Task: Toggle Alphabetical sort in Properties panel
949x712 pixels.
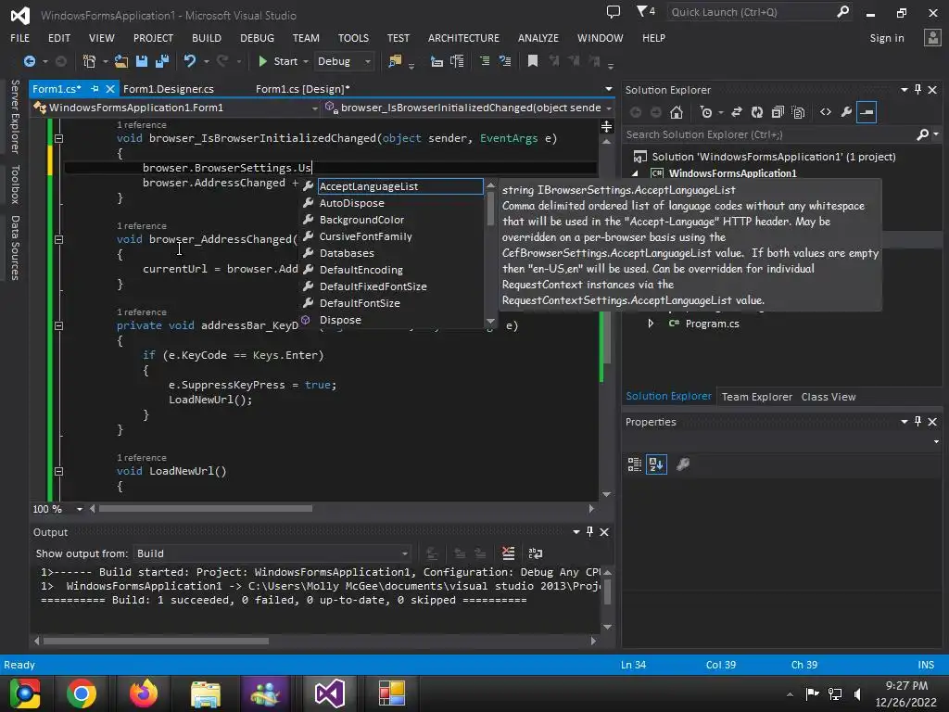Action: tap(656, 464)
